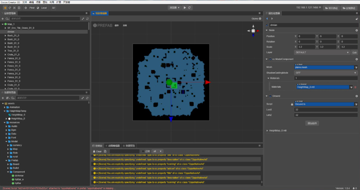
Task: Refresh the hierarchy panel
Action: pos(87,19)
